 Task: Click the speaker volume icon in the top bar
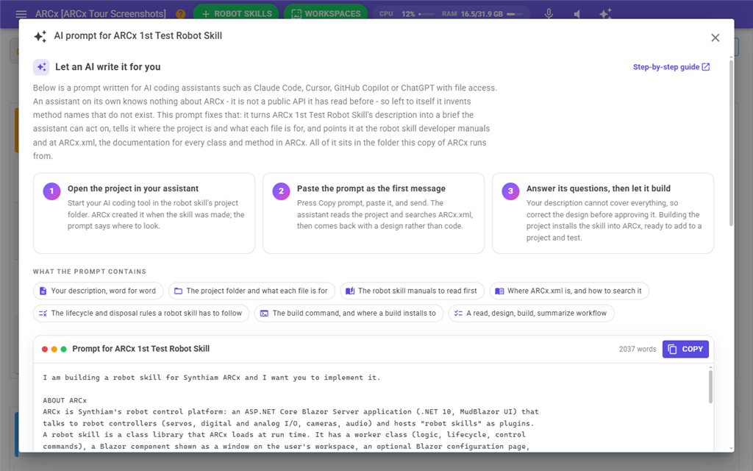577,14
